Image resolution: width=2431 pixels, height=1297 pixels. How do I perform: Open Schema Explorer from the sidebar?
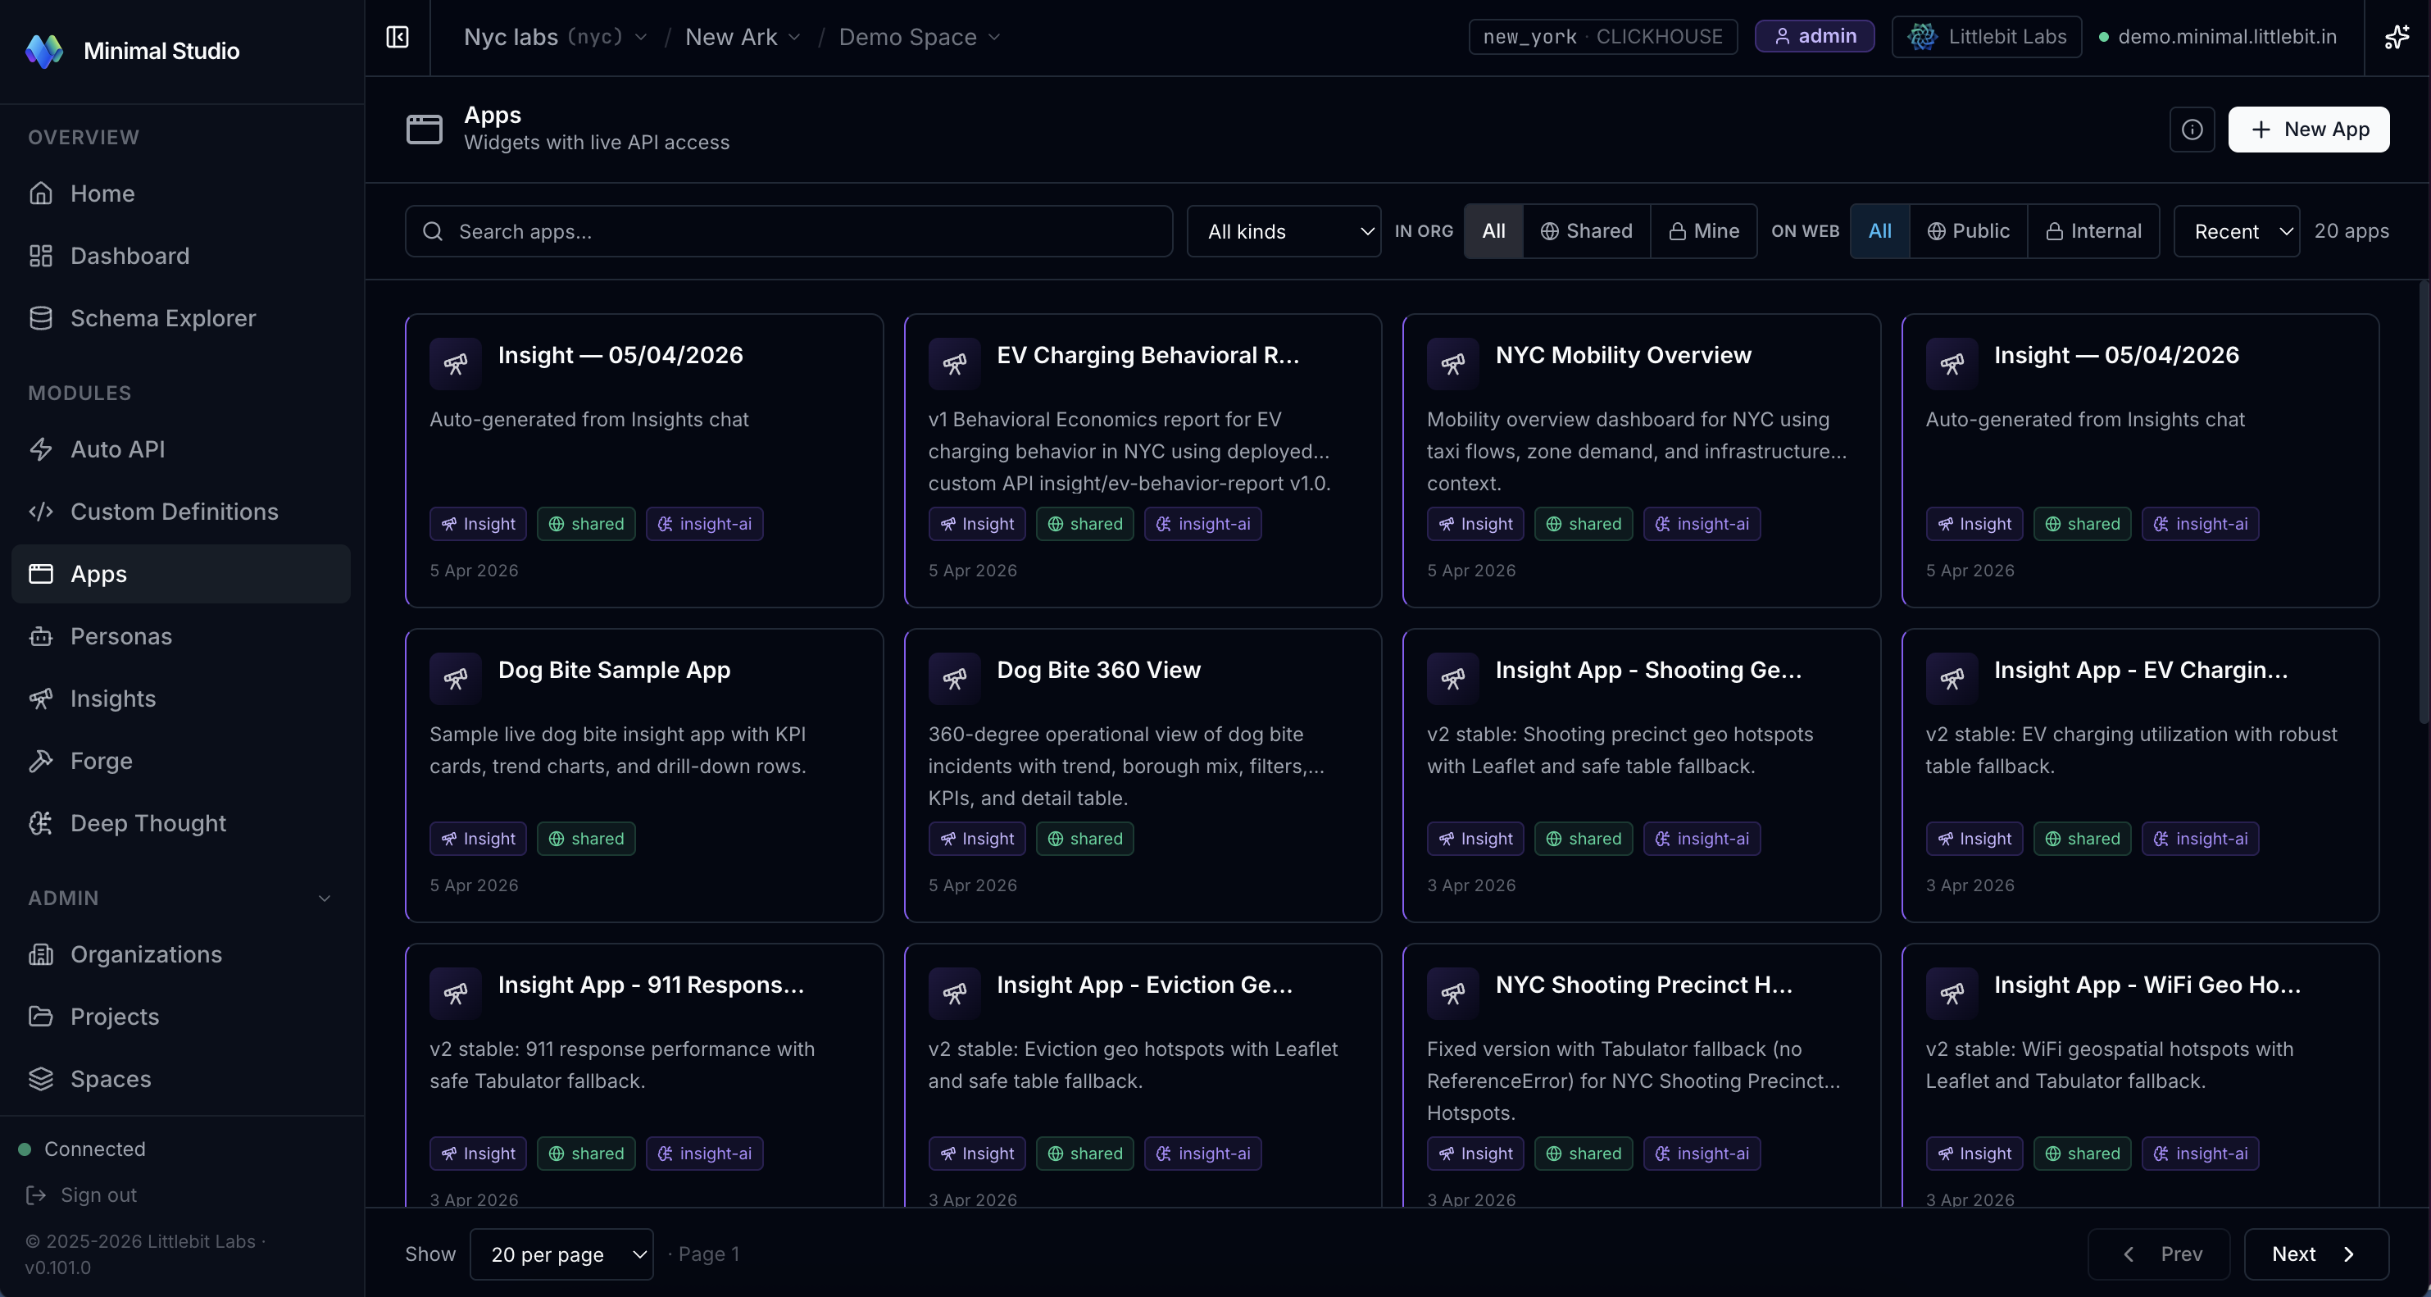(x=162, y=318)
